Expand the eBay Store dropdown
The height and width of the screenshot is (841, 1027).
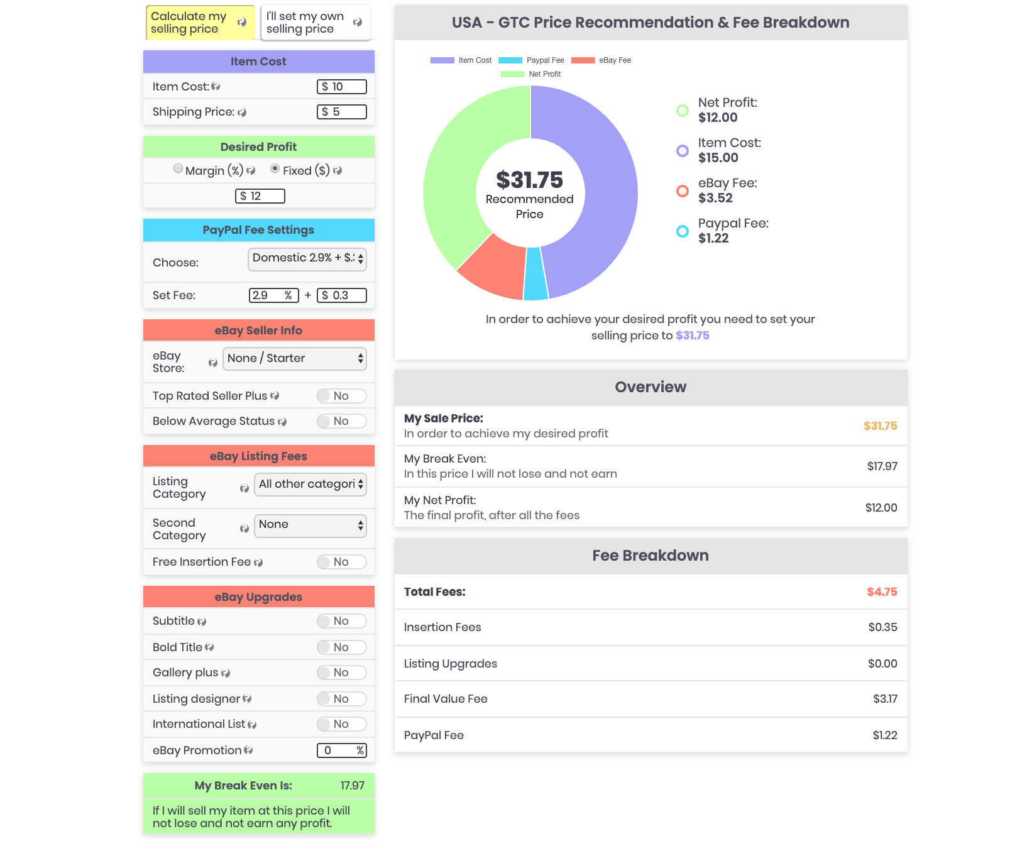point(295,359)
